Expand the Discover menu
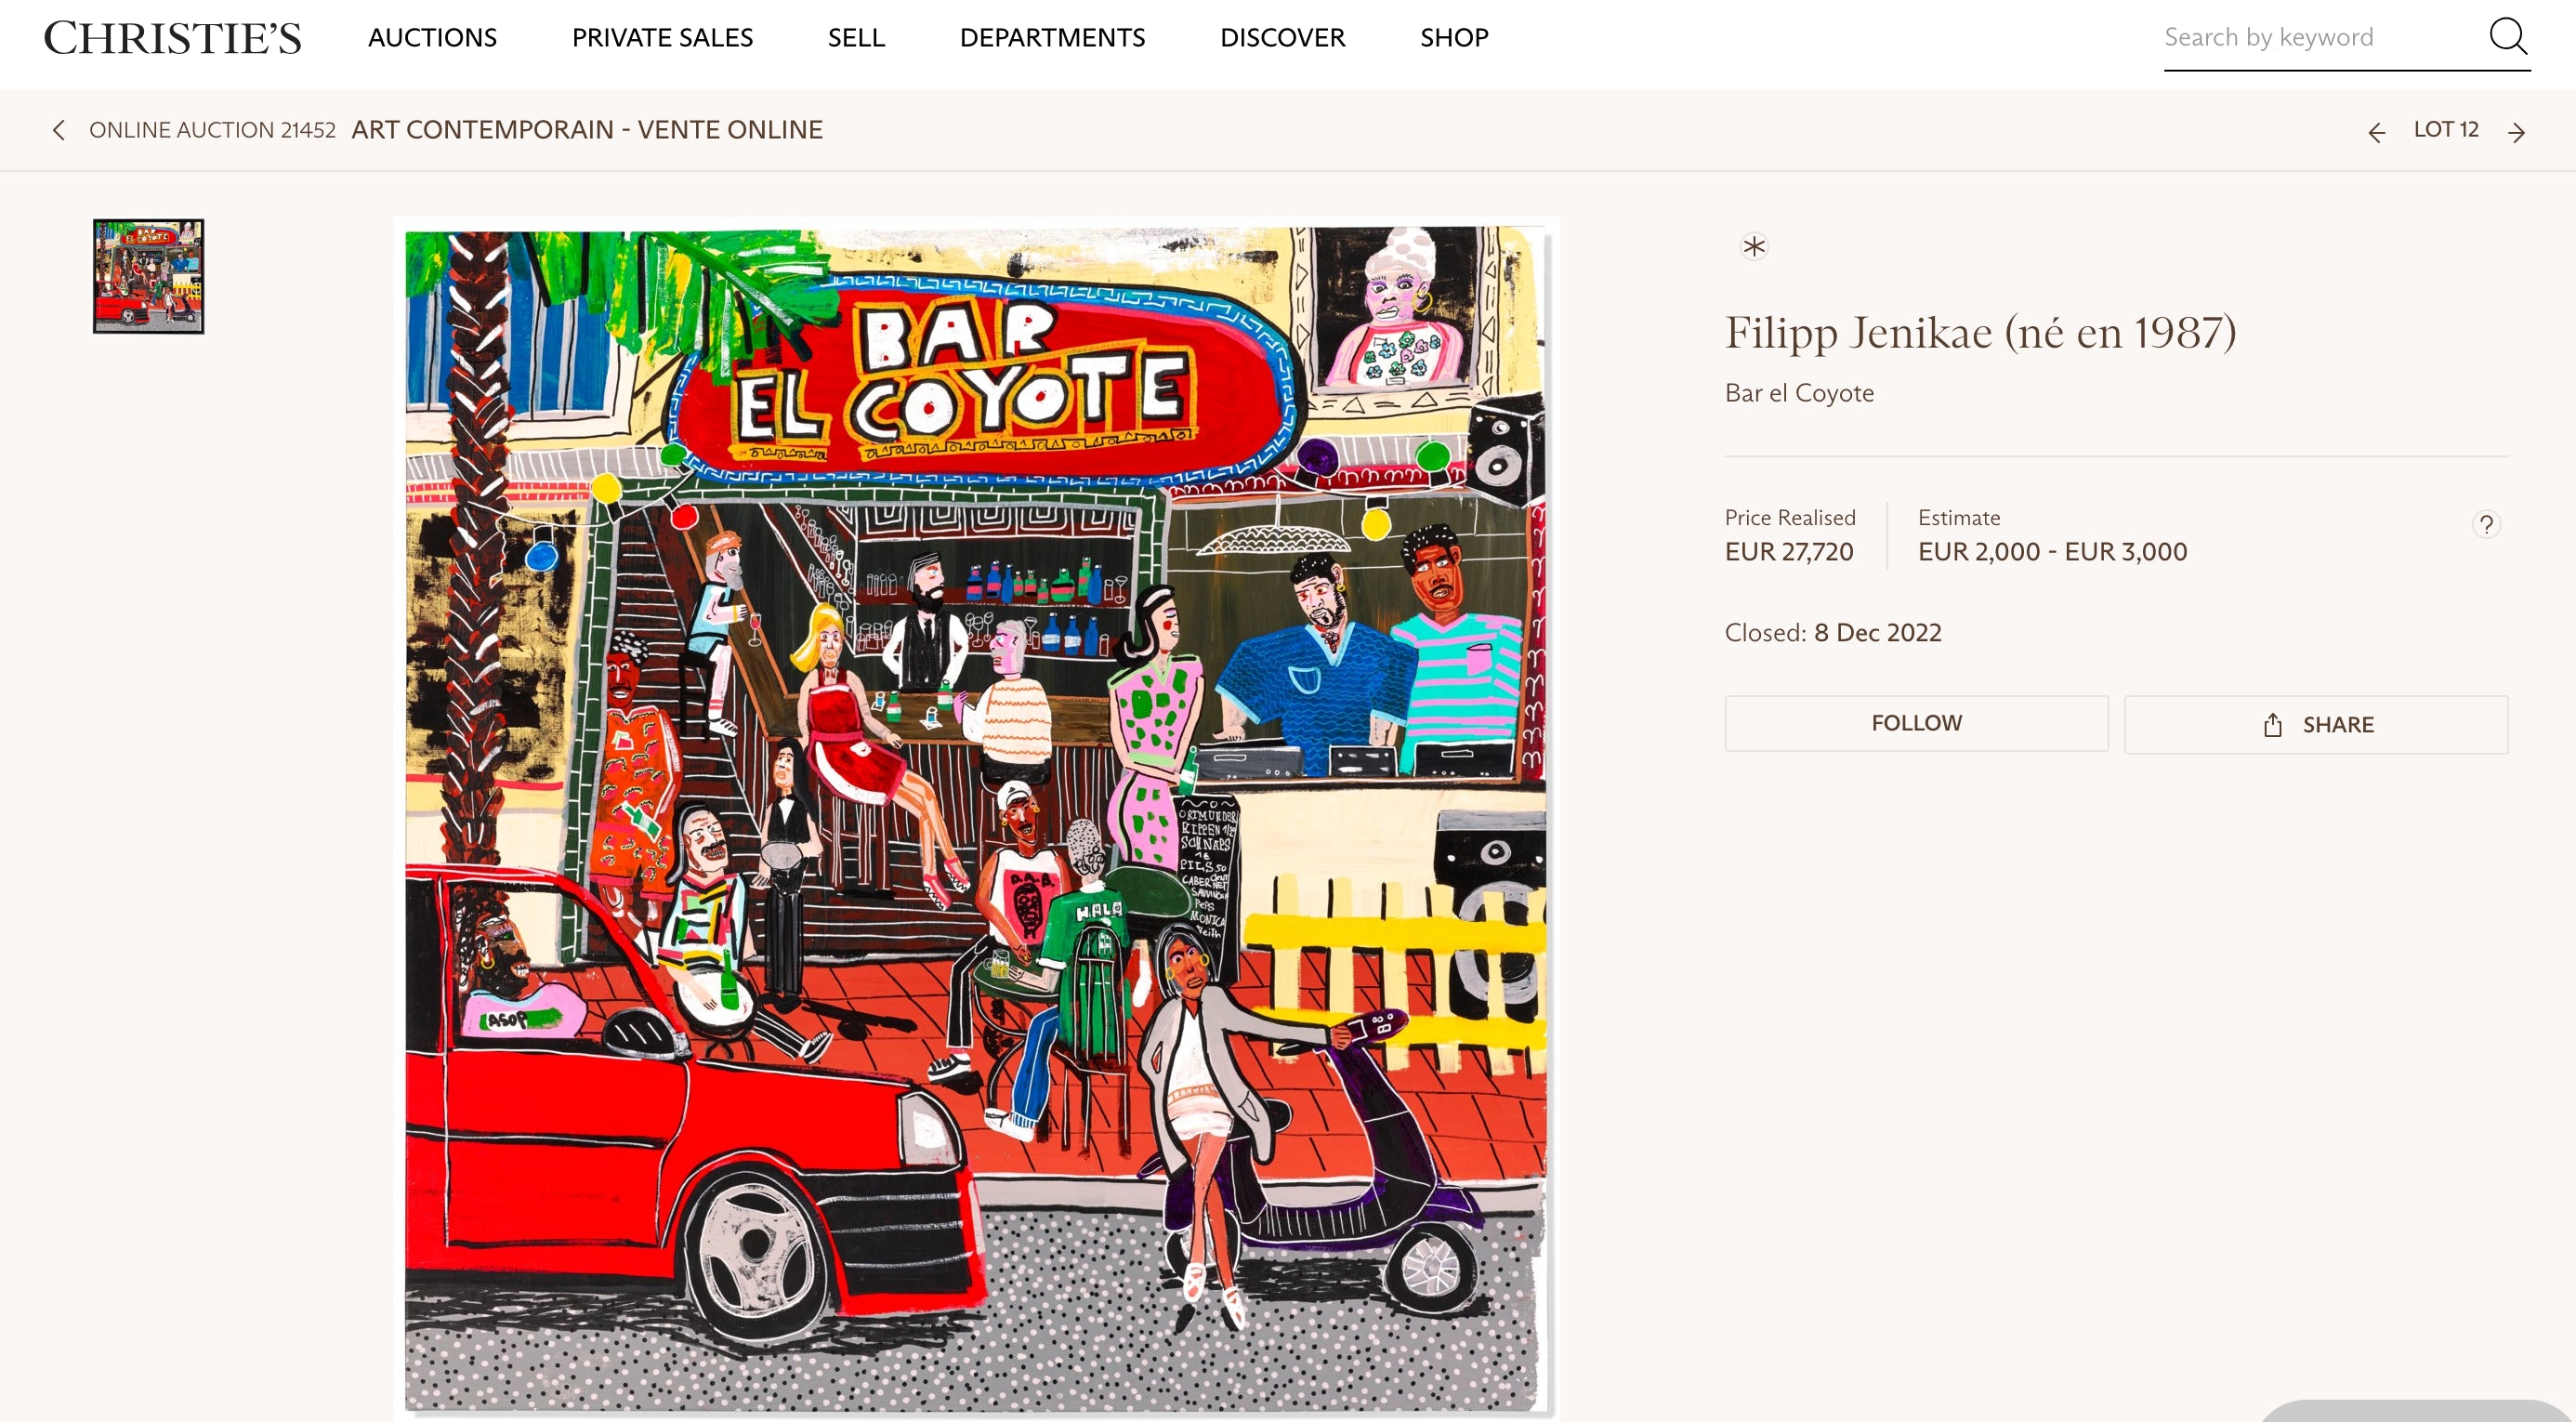The width and height of the screenshot is (2576, 1422). [x=1282, y=38]
